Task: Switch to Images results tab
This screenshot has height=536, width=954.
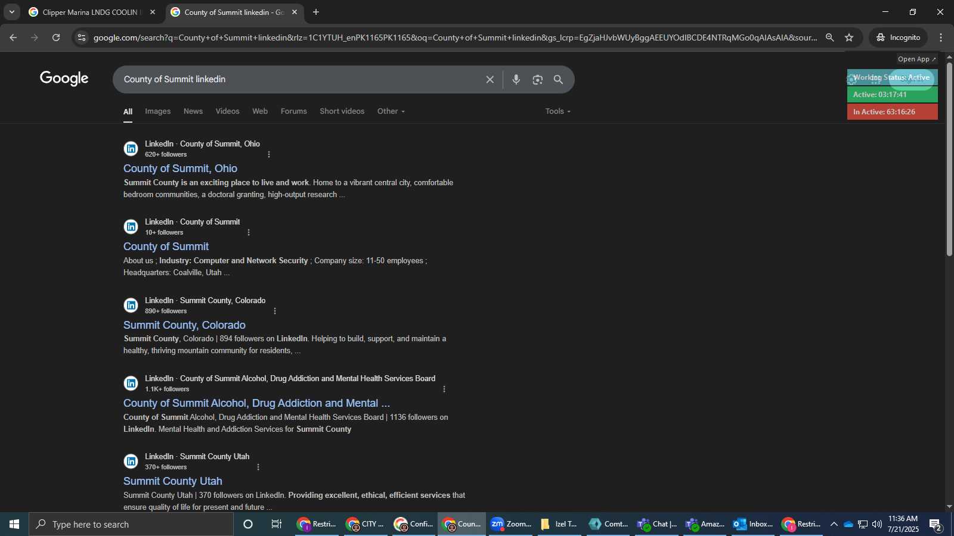Action: (157, 111)
